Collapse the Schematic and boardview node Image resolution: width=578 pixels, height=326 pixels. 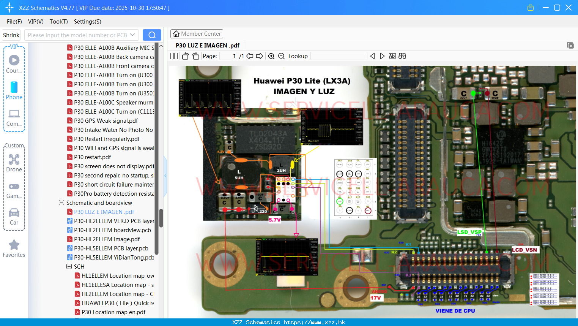[61, 203]
